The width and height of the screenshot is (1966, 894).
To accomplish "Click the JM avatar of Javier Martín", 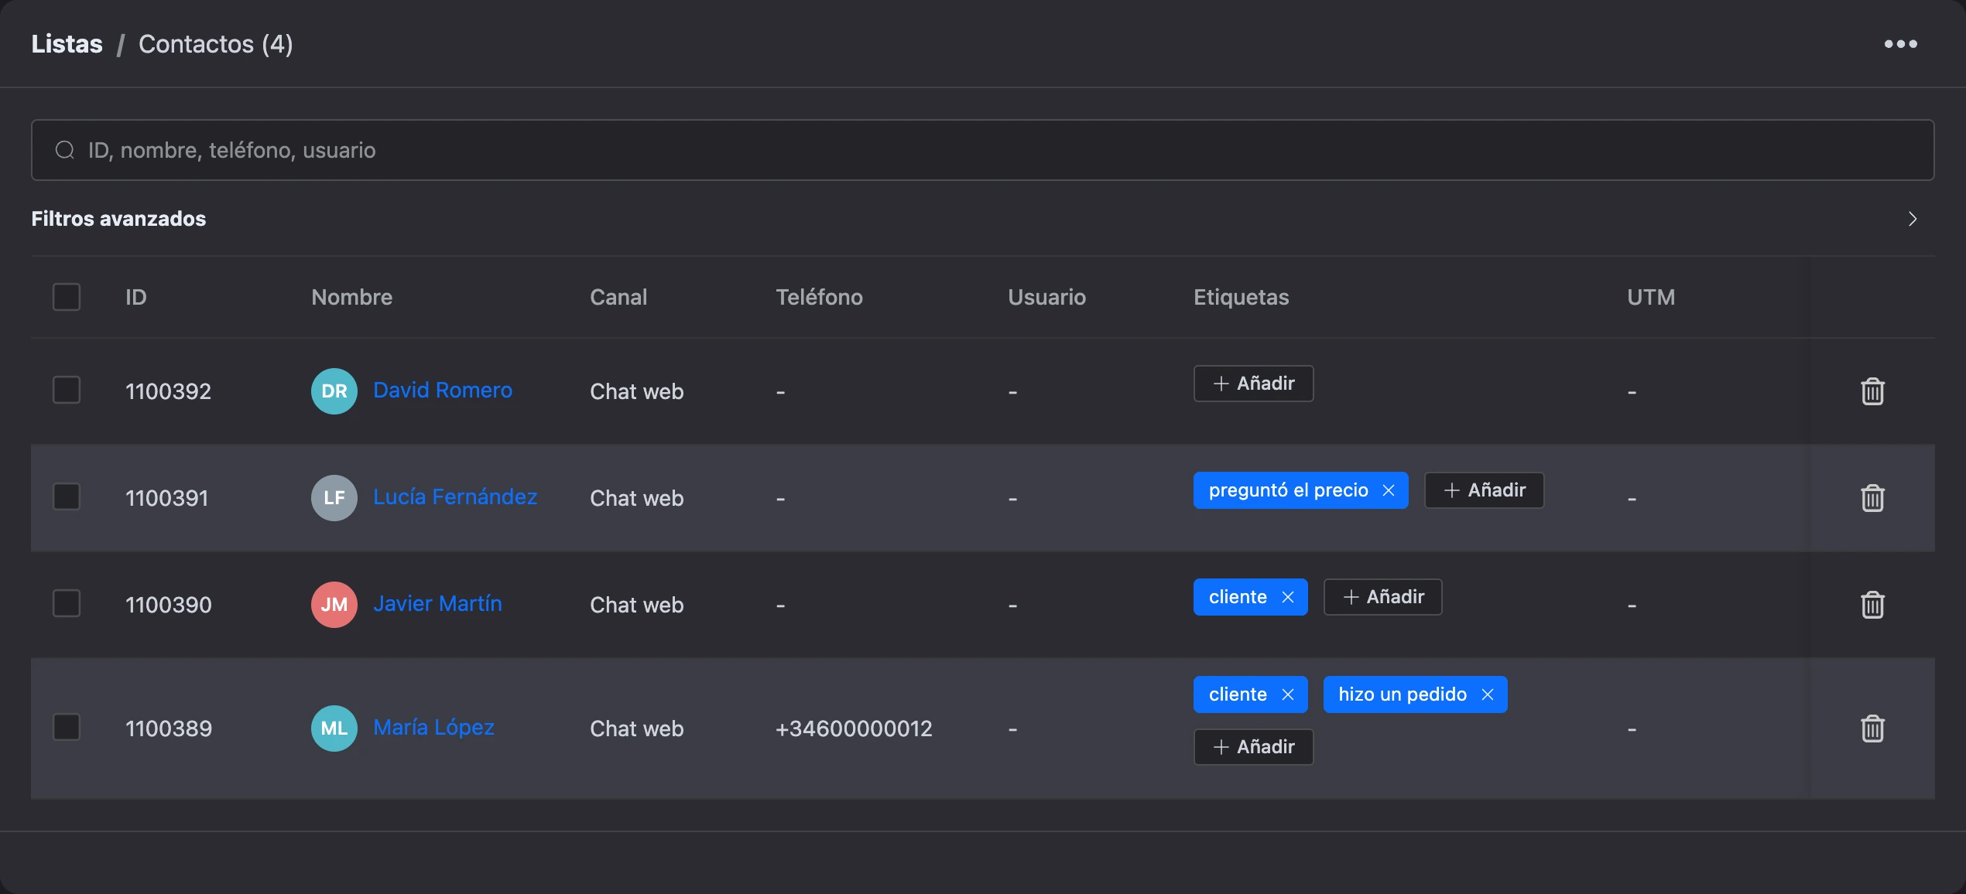I will tap(334, 605).
